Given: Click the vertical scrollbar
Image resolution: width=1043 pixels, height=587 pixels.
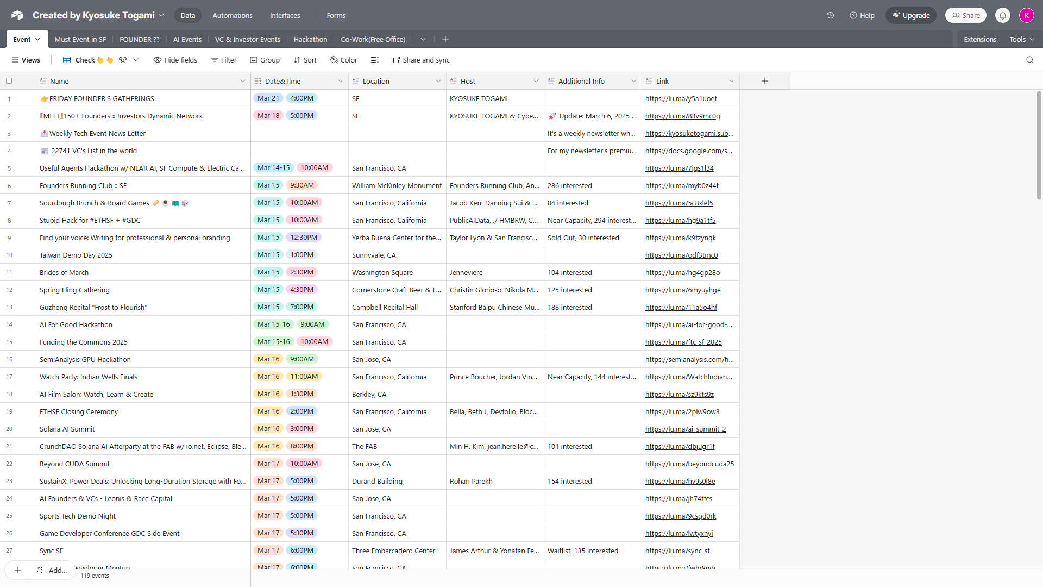Looking at the screenshot, I should coord(1039,146).
